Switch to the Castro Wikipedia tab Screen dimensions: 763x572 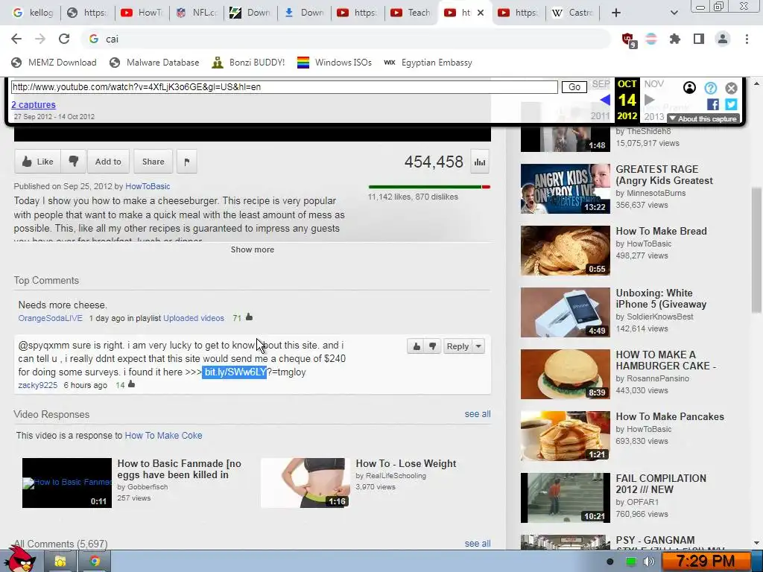[x=572, y=13]
